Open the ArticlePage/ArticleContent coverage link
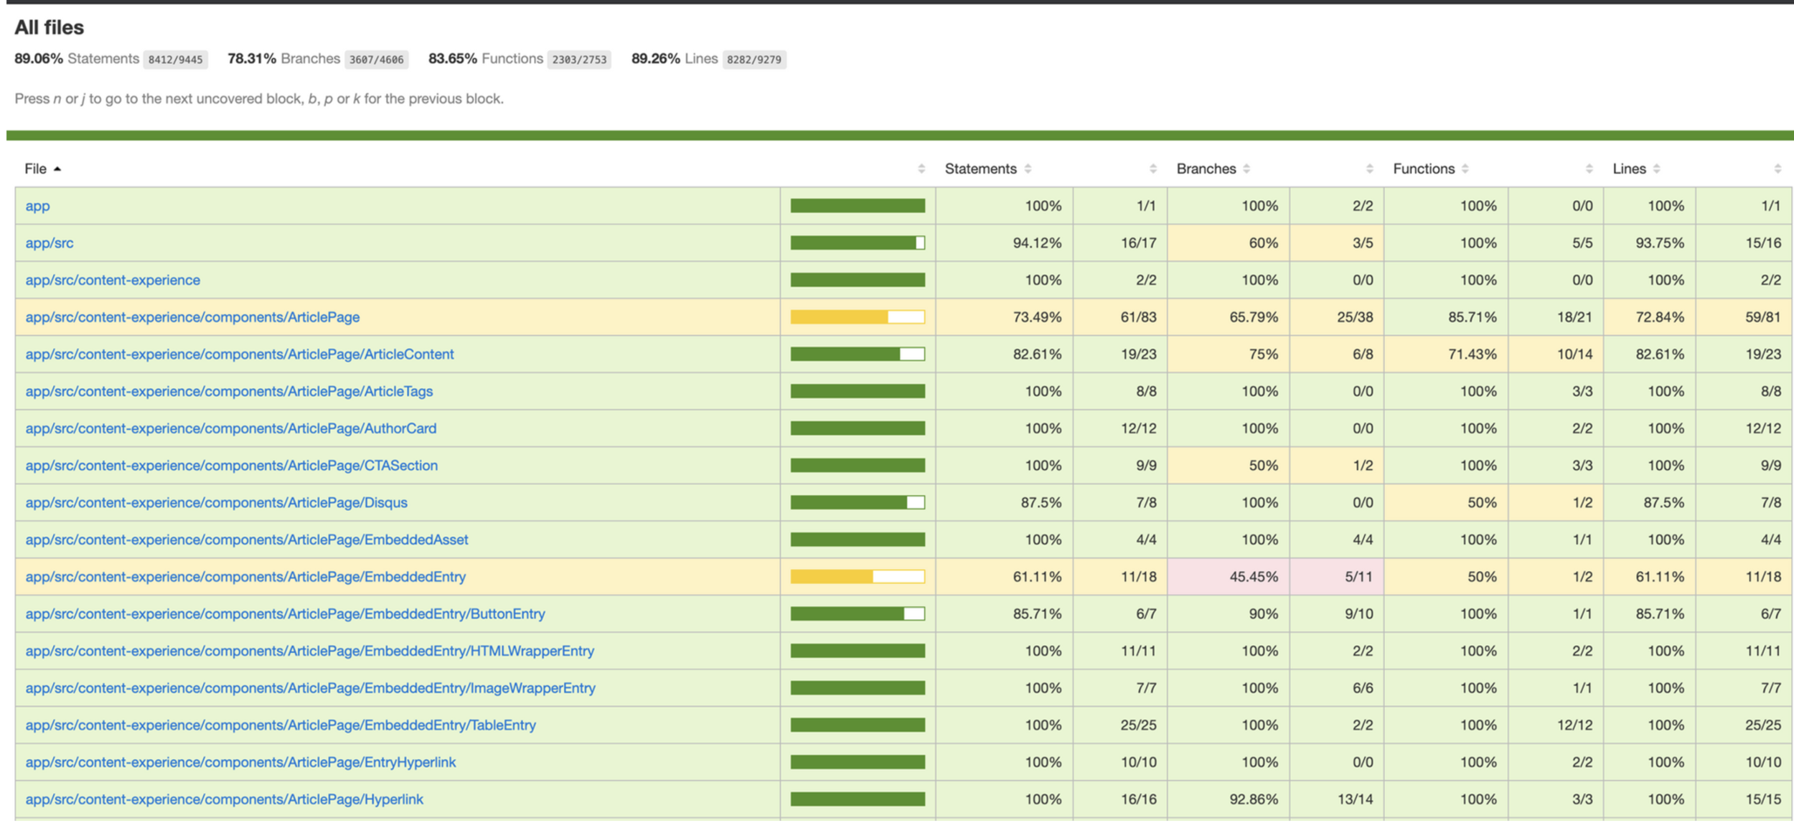Image resolution: width=1794 pixels, height=823 pixels. [240, 354]
